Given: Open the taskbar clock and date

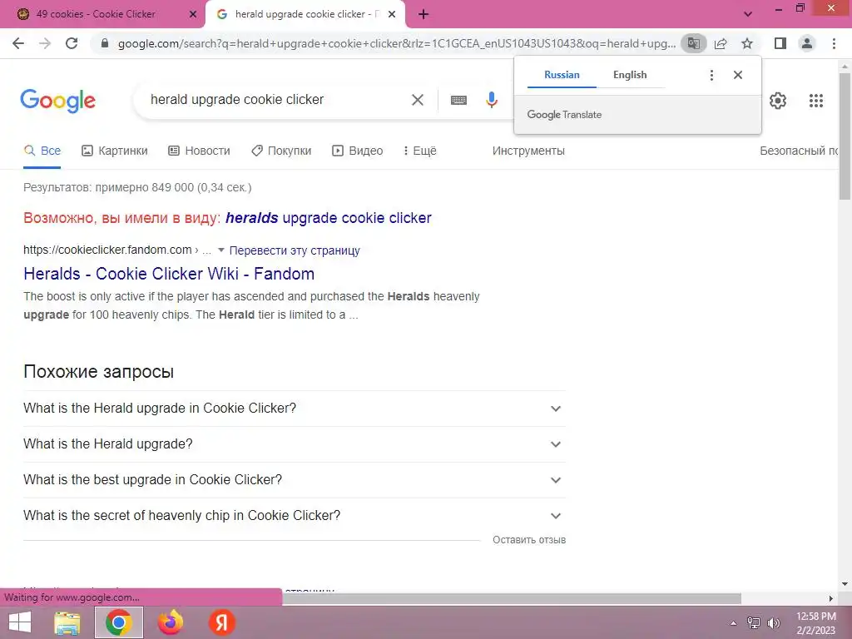Looking at the screenshot, I should [x=815, y=623].
